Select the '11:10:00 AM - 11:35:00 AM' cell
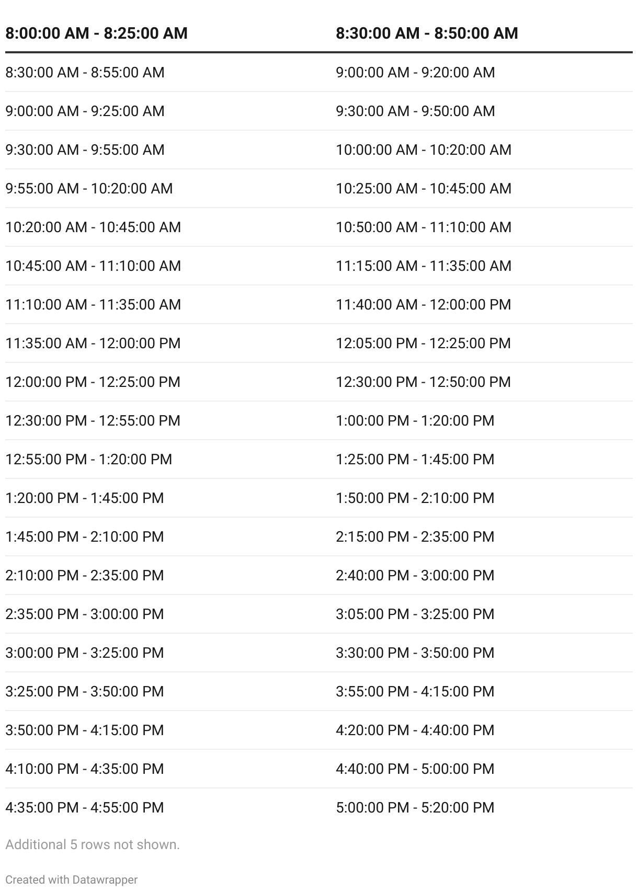Screen dimensions: 638x892 pyautogui.click(x=93, y=304)
